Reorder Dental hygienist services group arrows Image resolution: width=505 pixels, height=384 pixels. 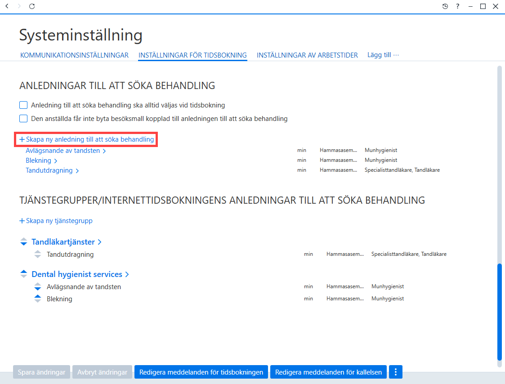(x=23, y=274)
